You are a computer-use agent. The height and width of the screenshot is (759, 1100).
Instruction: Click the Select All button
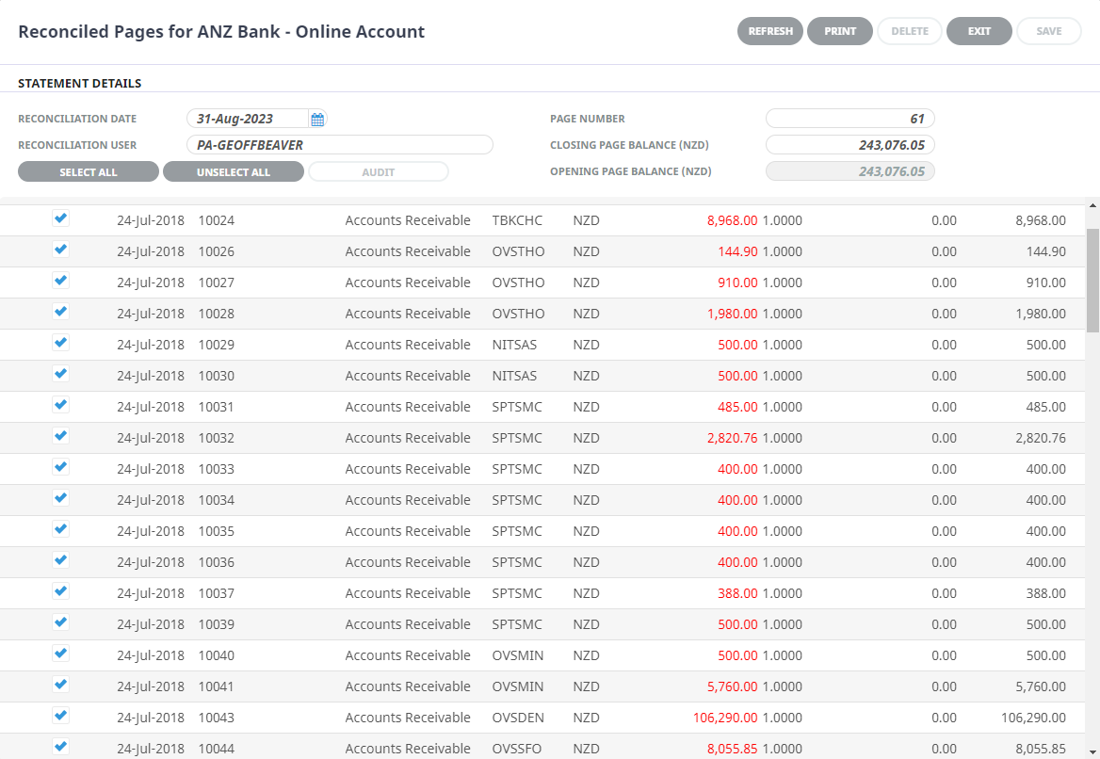(89, 172)
